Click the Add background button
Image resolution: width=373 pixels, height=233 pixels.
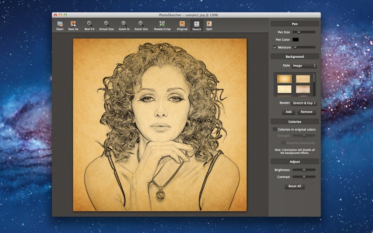289,112
